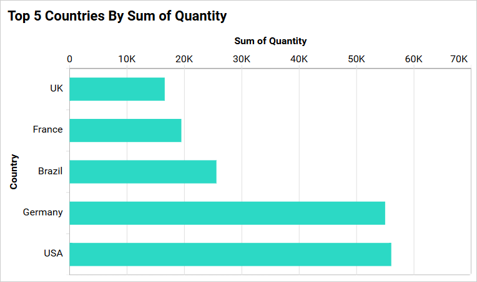
Task: Click the Germany axis label
Action: point(43,212)
